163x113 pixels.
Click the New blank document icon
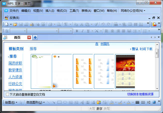(x=7, y=24)
